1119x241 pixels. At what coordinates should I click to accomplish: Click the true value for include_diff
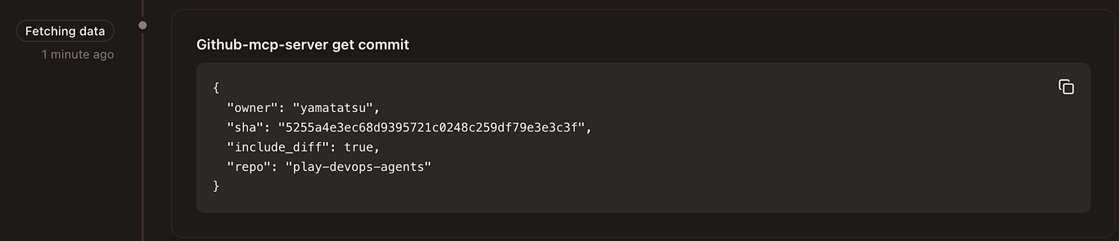click(x=358, y=147)
